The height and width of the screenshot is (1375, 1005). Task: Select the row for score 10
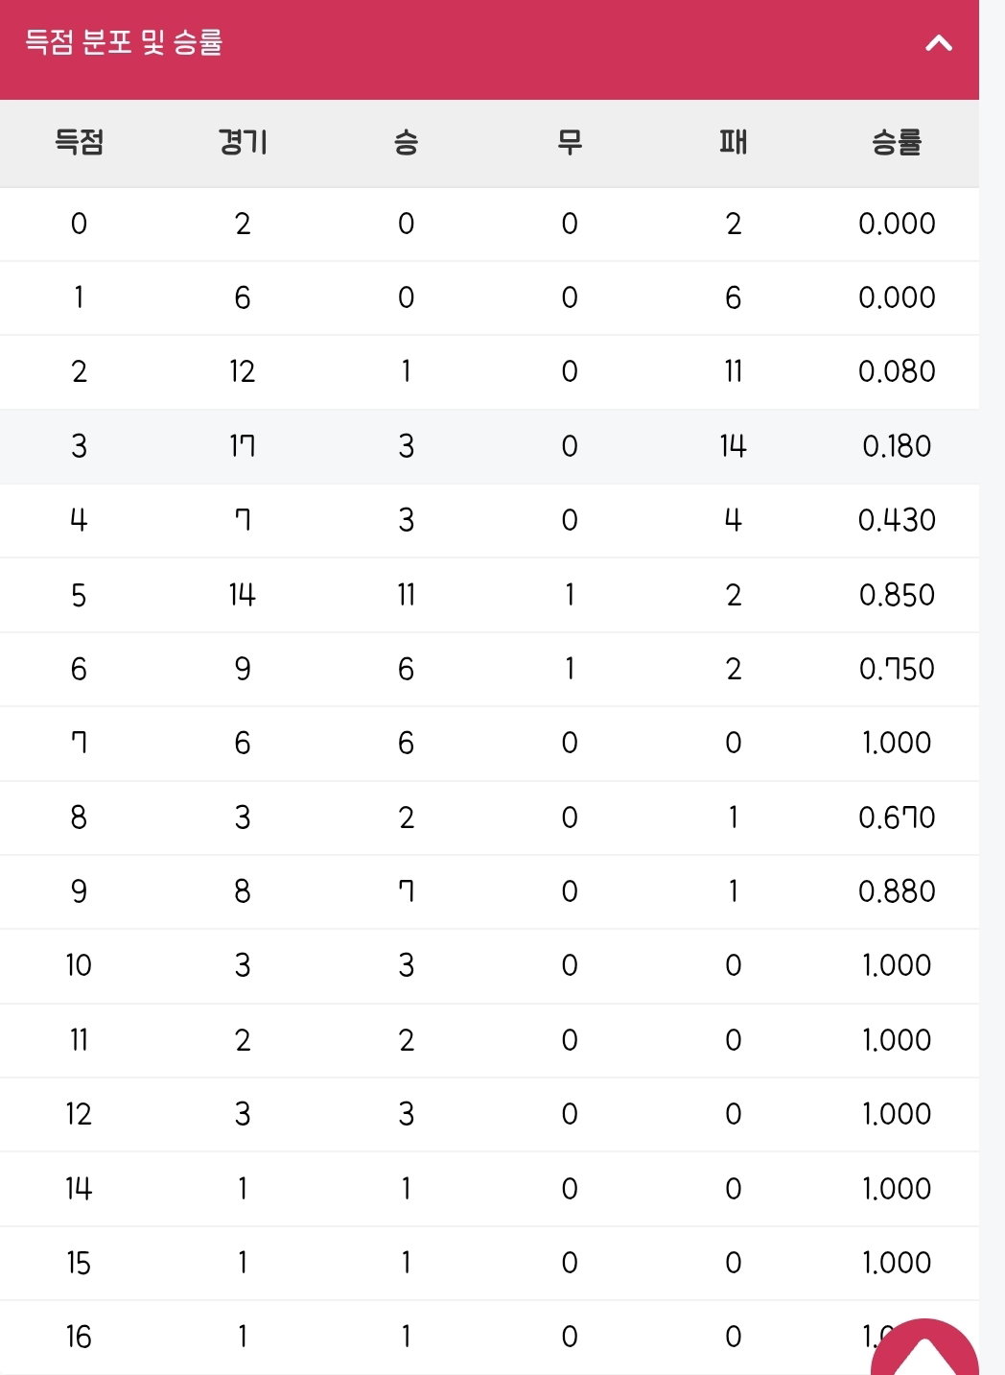(489, 965)
